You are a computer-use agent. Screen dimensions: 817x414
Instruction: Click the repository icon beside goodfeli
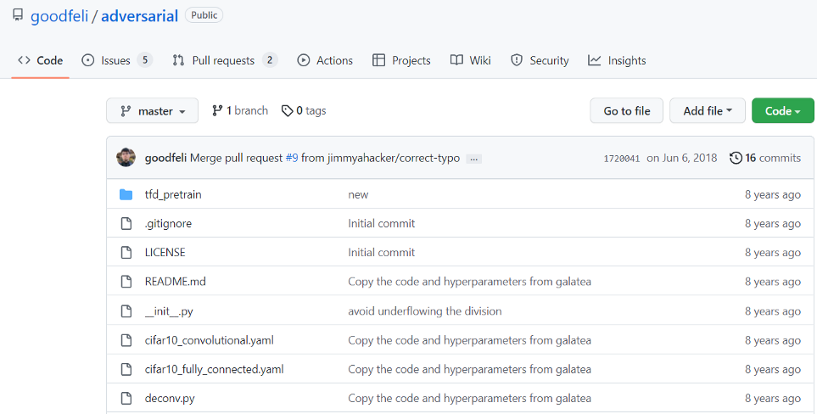18,16
